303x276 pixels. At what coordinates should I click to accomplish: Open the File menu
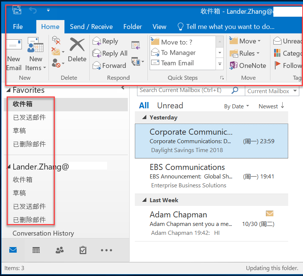[18, 27]
